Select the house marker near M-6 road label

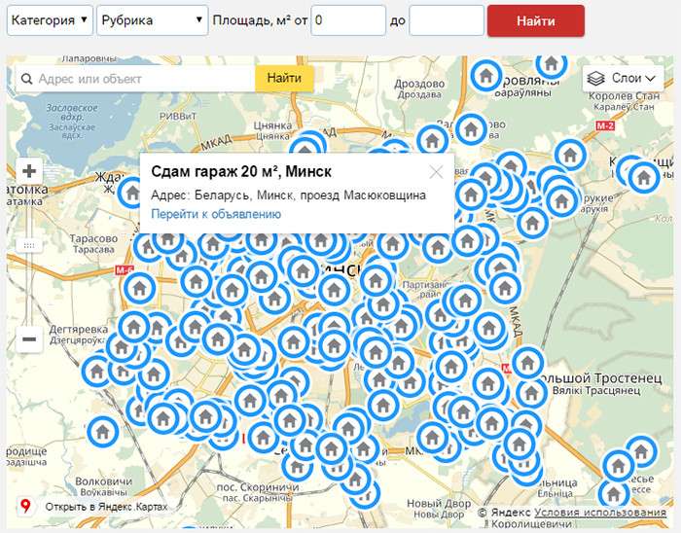pyautogui.click(x=139, y=287)
